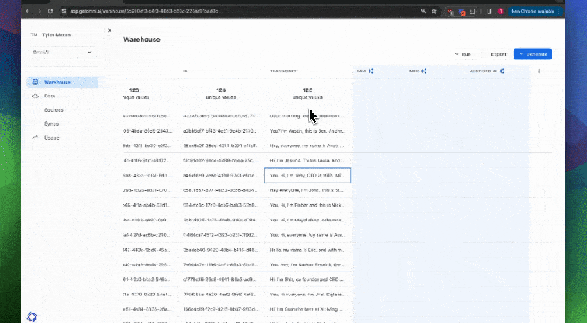This screenshot has height=323, width=587.
Task: Click the blue Generate button
Action: click(533, 54)
